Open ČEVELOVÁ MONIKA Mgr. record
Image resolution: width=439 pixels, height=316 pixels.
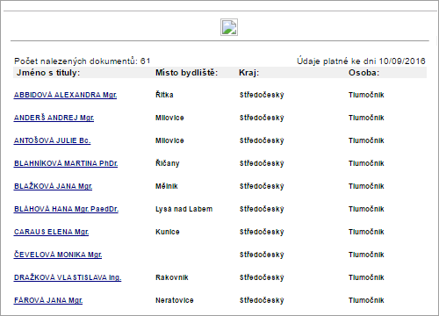pos(58,255)
